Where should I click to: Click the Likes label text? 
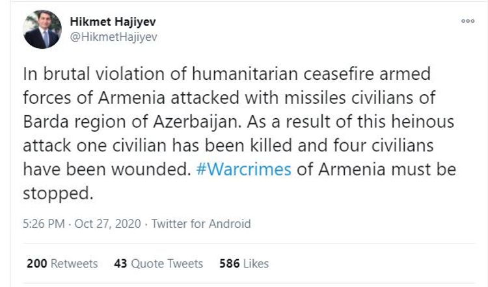click(255, 264)
